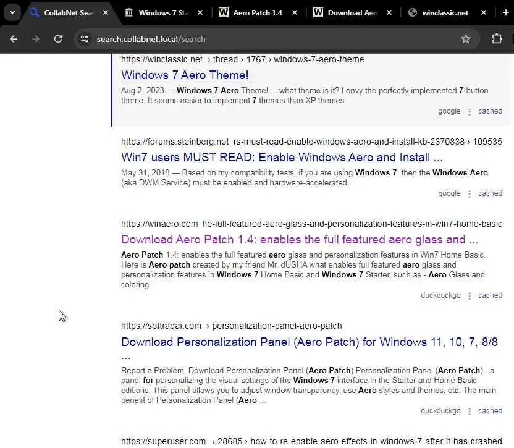The height and width of the screenshot is (448, 514).
Task: Go forward to the next page
Action: point(36,40)
